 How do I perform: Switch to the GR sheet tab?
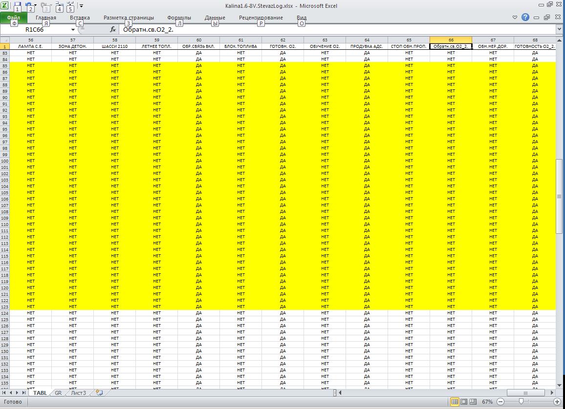pos(58,392)
